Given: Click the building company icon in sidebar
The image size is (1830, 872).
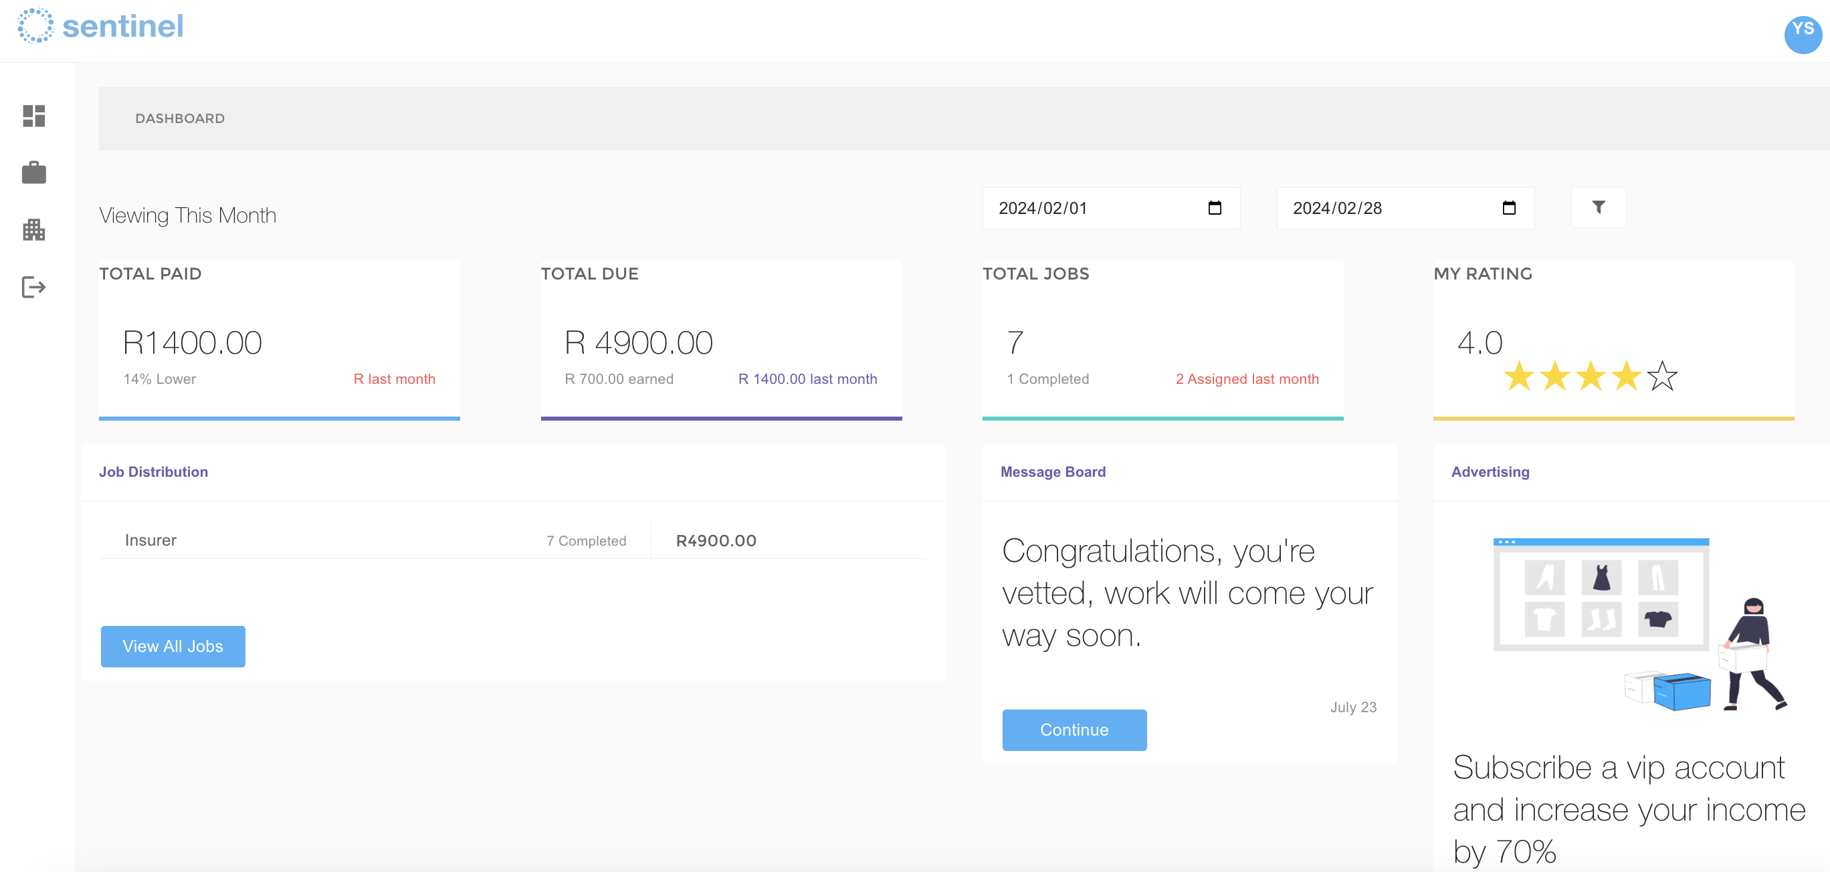Looking at the screenshot, I should click(x=33, y=229).
